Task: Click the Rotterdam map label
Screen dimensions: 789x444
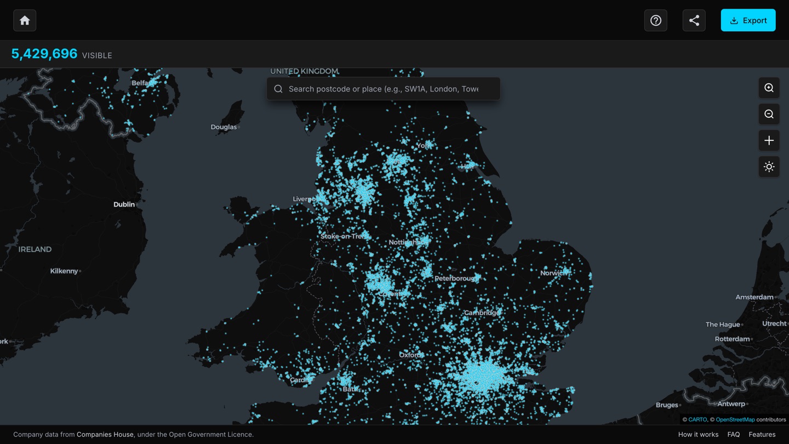Action: tap(732, 339)
